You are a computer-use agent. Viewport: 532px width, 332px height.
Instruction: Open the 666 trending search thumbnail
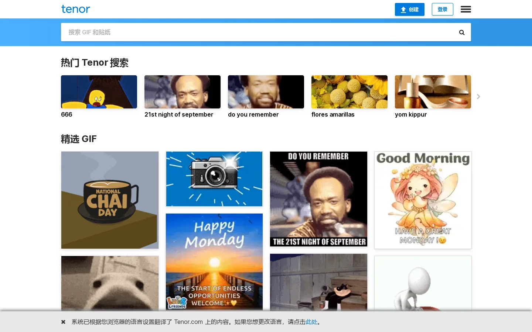(x=99, y=92)
